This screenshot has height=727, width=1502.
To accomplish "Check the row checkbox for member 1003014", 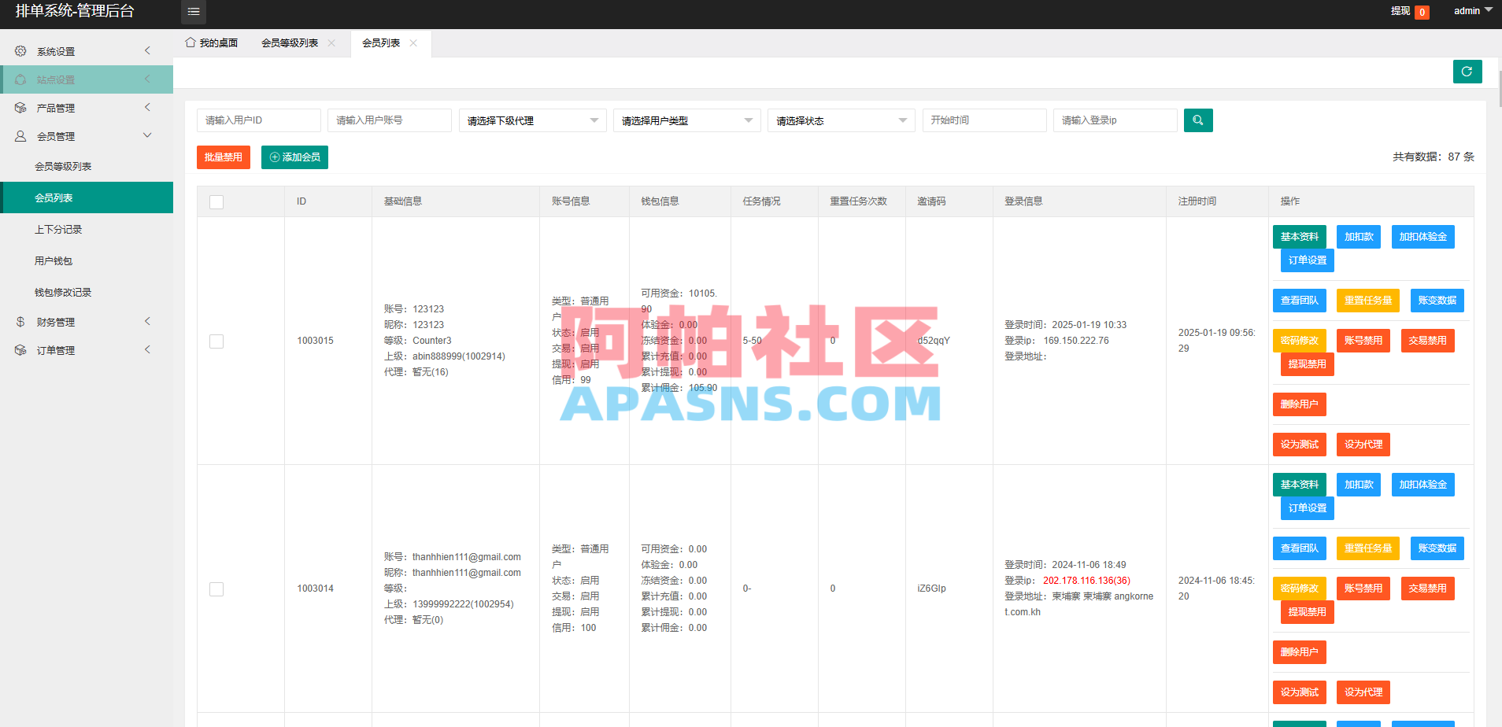I will point(216,589).
